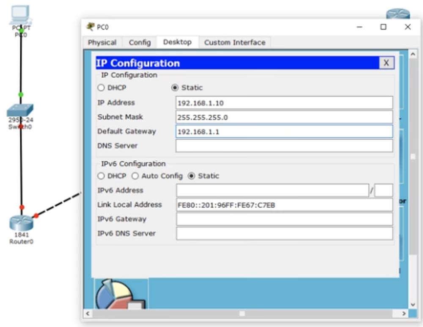Click vertical scrollbar down arrow
Image resolution: width=423 pixels, height=327 pixels.
click(413, 305)
